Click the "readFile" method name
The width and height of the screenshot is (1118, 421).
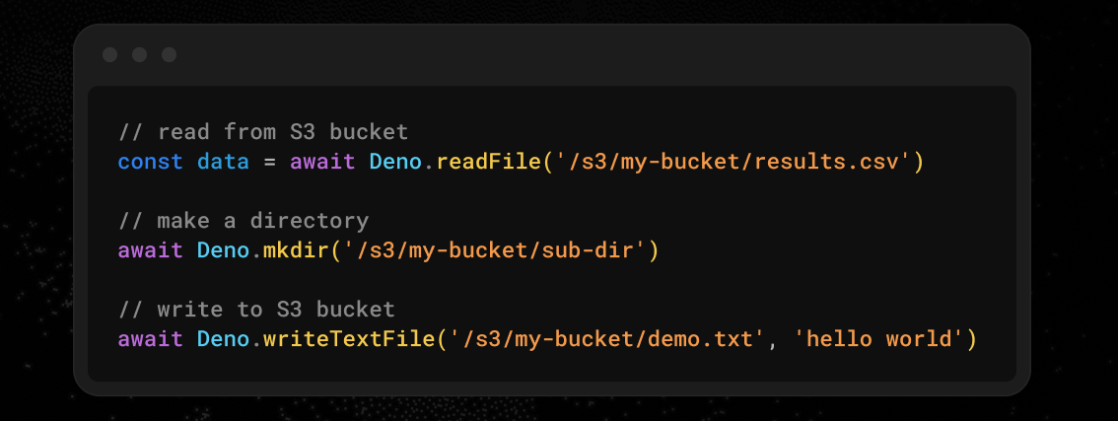tap(489, 162)
